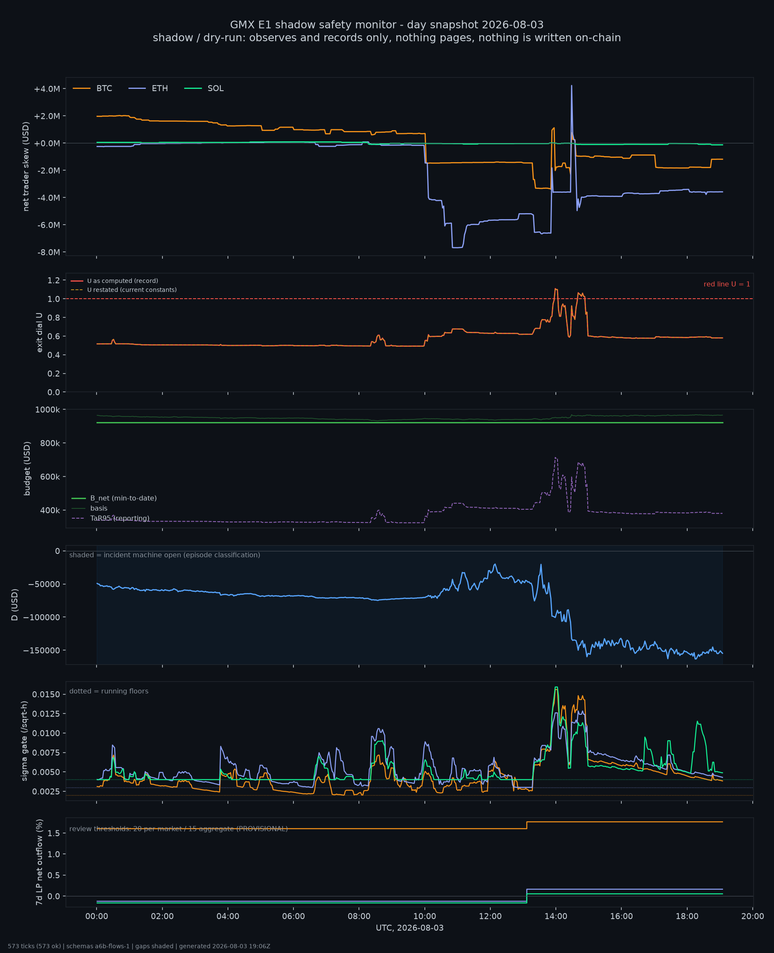Click the +4.0M skew axis value
The image size is (774, 953).
click(47, 89)
